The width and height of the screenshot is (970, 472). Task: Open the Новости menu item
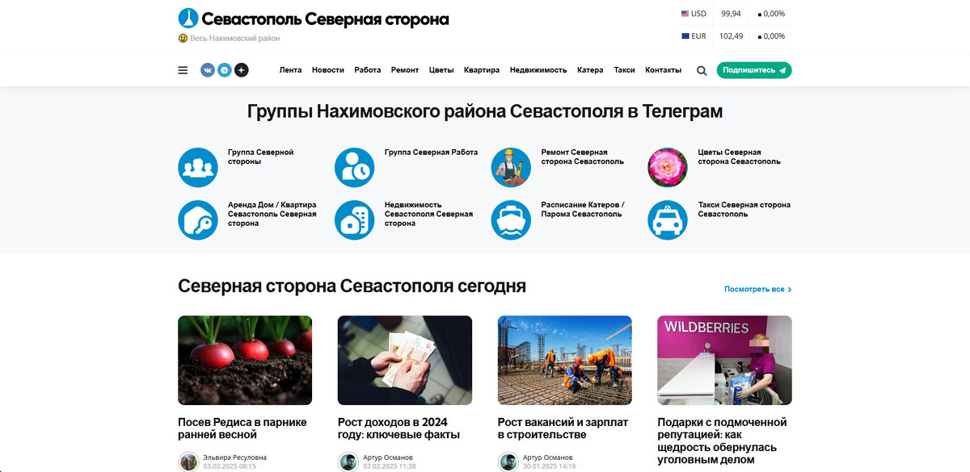tap(327, 70)
